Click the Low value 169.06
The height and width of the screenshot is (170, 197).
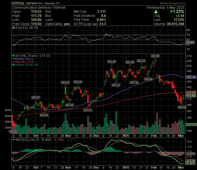pyautogui.click(x=36, y=20)
